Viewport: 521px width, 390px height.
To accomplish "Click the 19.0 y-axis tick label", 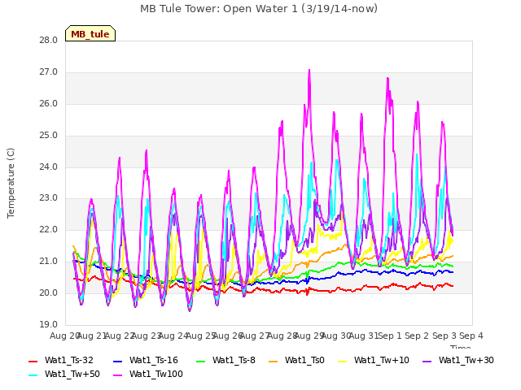I will point(49,324).
